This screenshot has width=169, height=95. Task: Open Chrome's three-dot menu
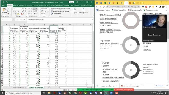point(167,7)
